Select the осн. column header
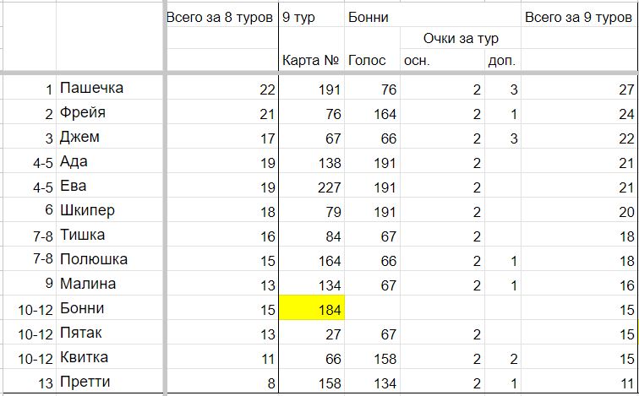Image resolution: width=639 pixels, height=396 pixels. [443, 60]
